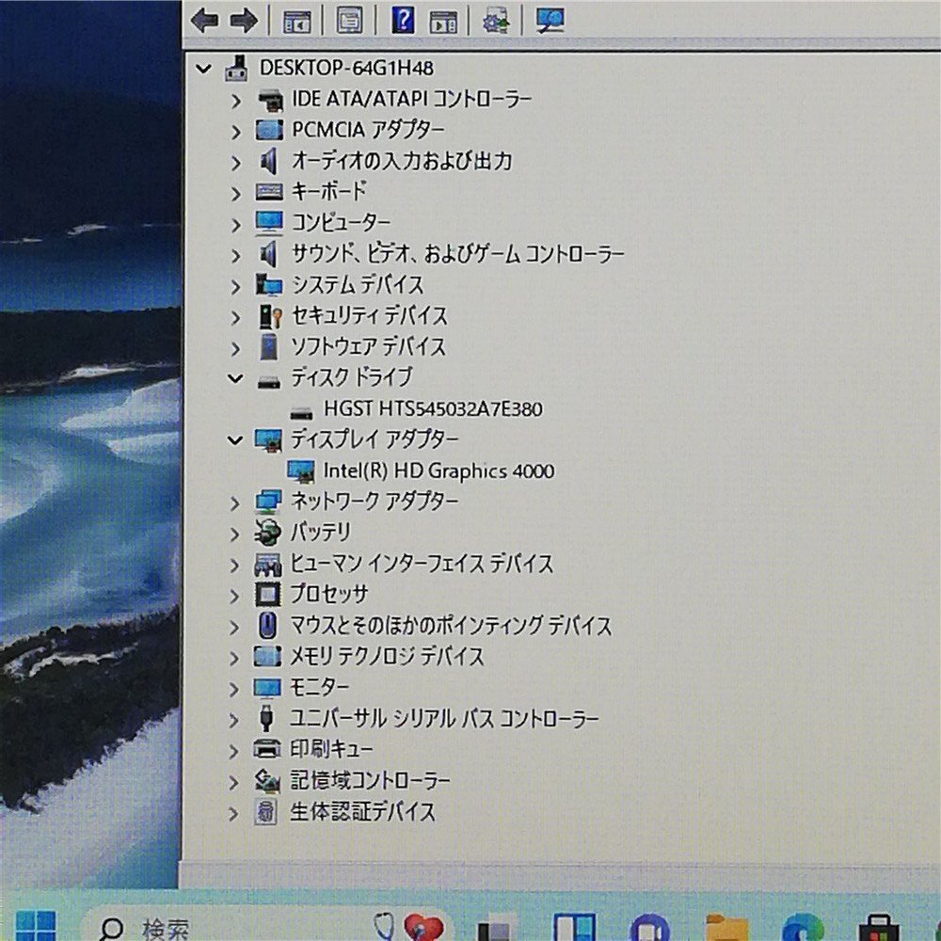This screenshot has height=941, width=941.
Task: Toggle the console tree pane toolbar icon
Action: pyautogui.click(x=297, y=22)
